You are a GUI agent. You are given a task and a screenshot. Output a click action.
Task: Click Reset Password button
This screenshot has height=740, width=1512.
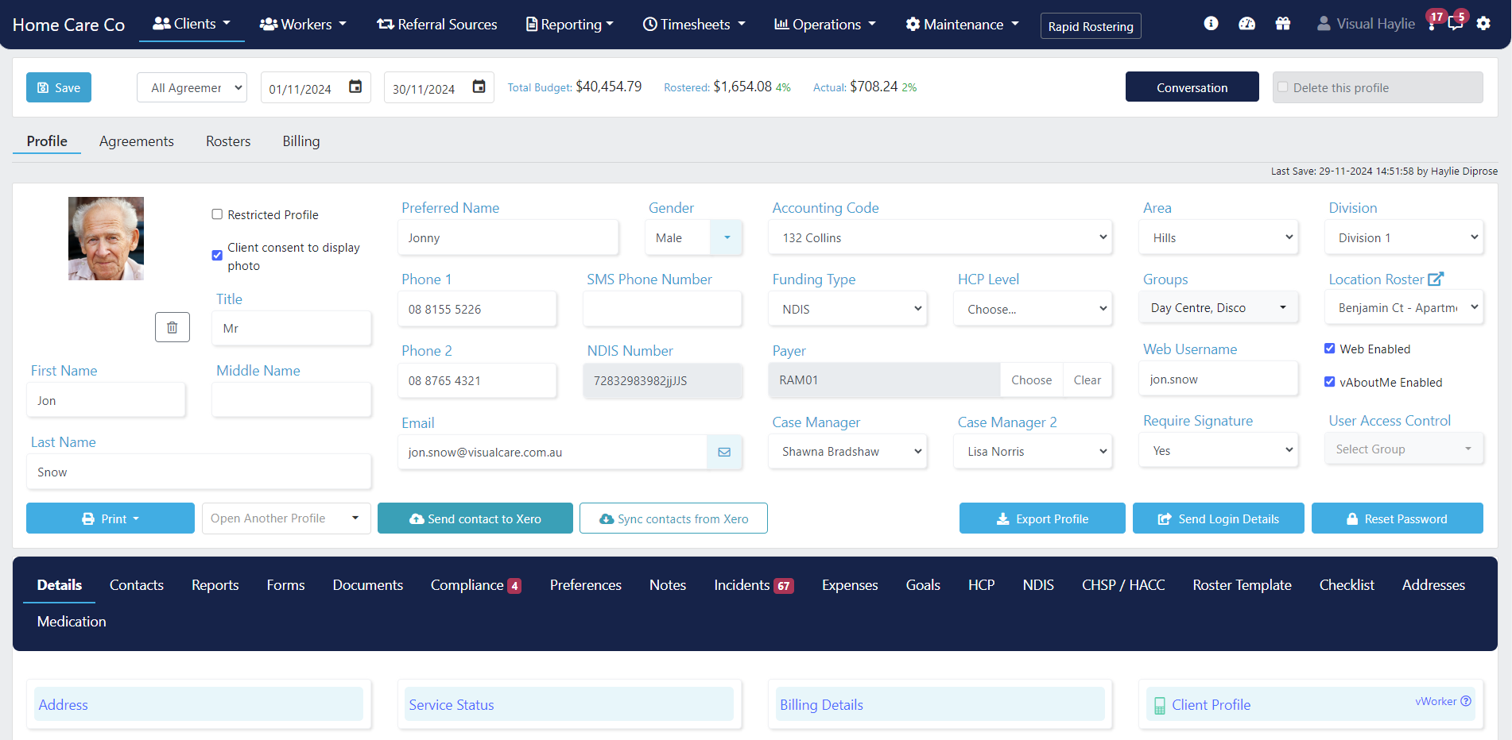pyautogui.click(x=1397, y=518)
